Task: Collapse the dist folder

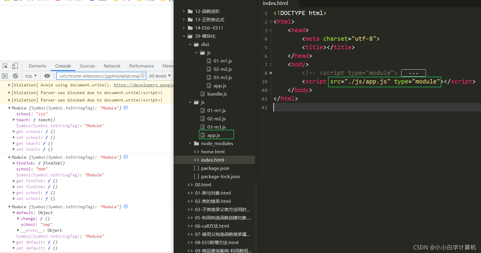Action: (190, 44)
